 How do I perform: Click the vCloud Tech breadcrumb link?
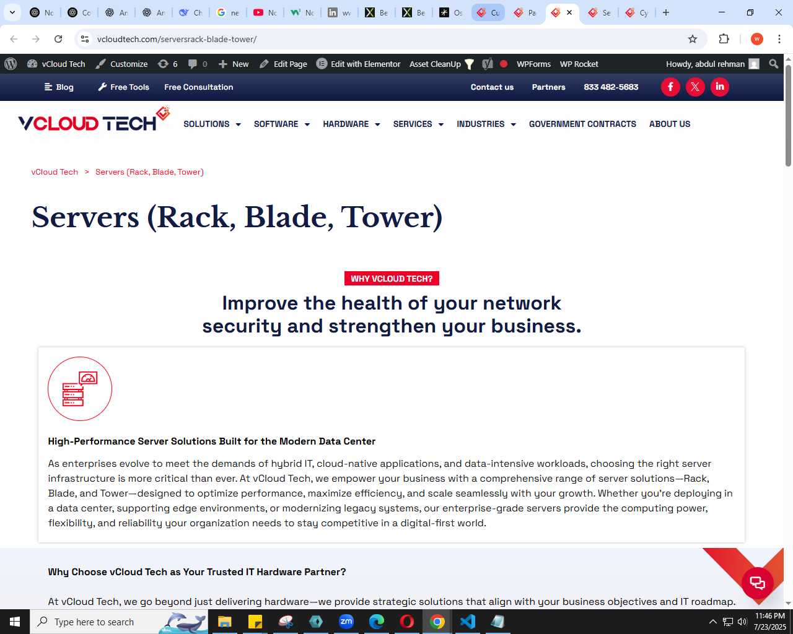coord(55,172)
